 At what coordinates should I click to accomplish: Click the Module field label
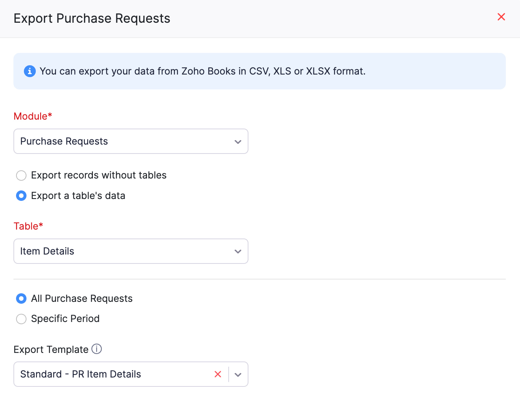(x=32, y=116)
